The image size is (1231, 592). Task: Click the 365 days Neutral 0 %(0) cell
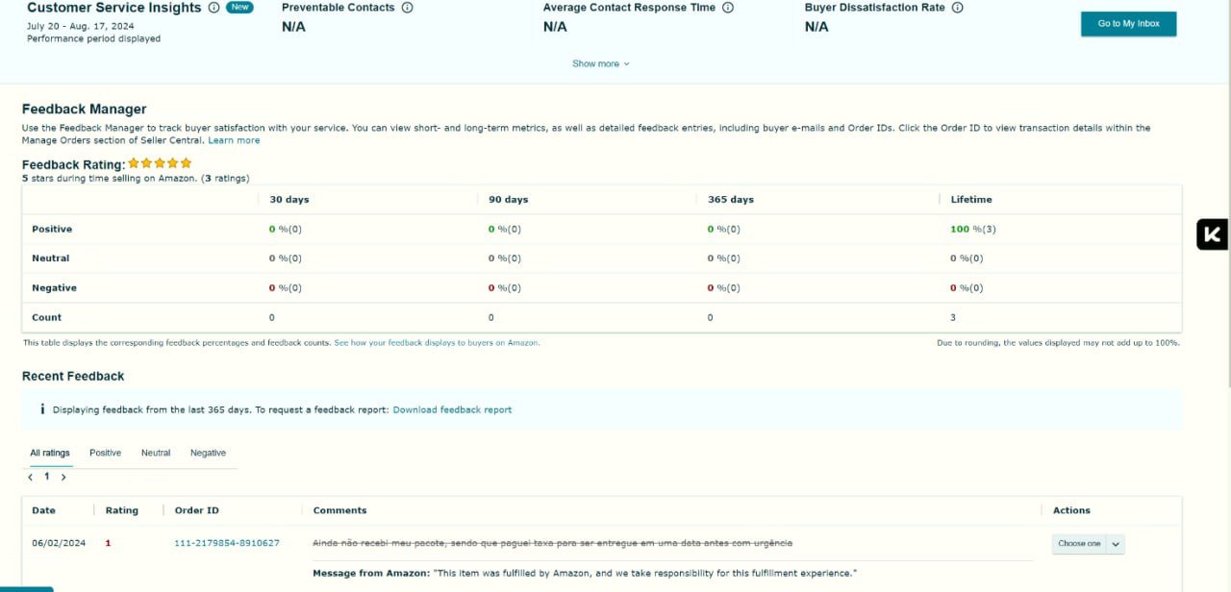tap(724, 258)
